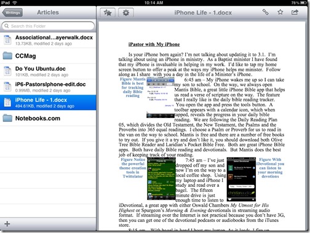Open iP6-PastorsIphone-edit.doc file
This screenshot has height=233, width=310.
coord(48,87)
